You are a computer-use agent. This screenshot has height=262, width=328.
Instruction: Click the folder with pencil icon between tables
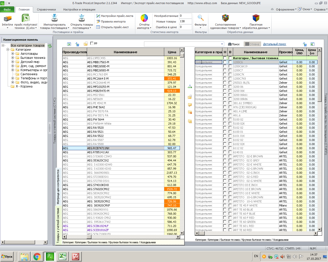pyautogui.click(x=190, y=105)
